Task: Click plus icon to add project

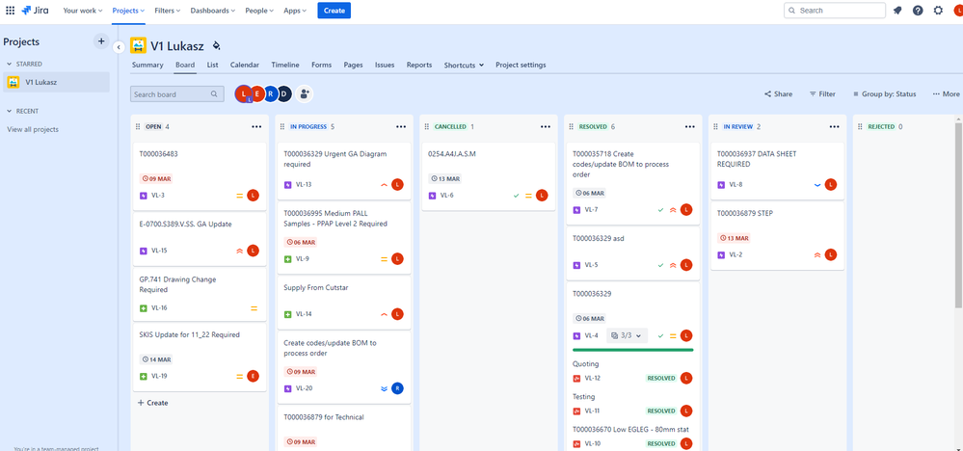Action: point(100,41)
